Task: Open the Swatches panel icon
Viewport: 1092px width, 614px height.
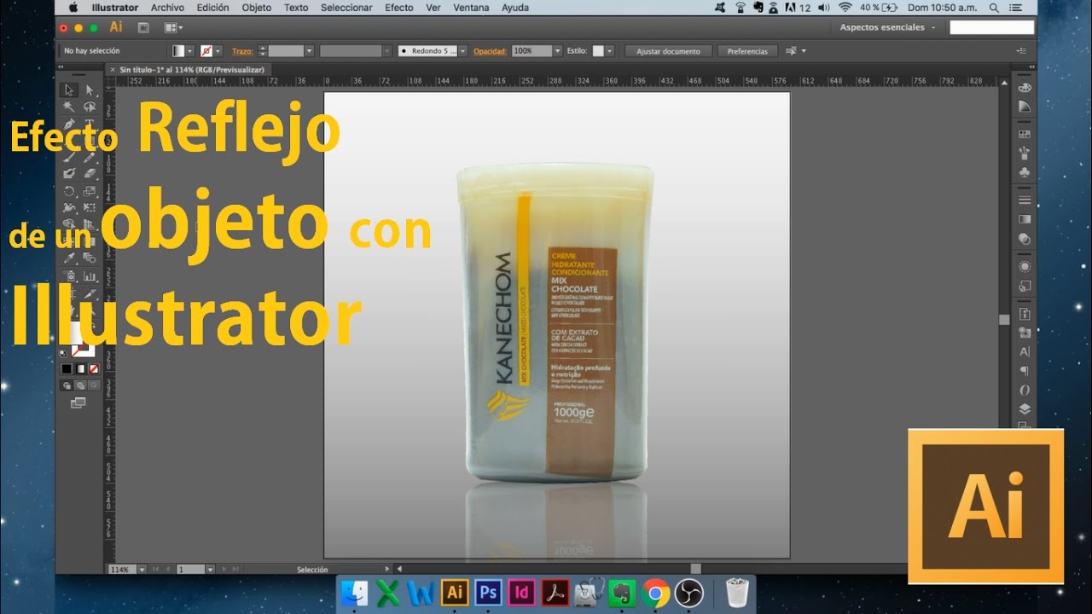Action: [x=1025, y=134]
